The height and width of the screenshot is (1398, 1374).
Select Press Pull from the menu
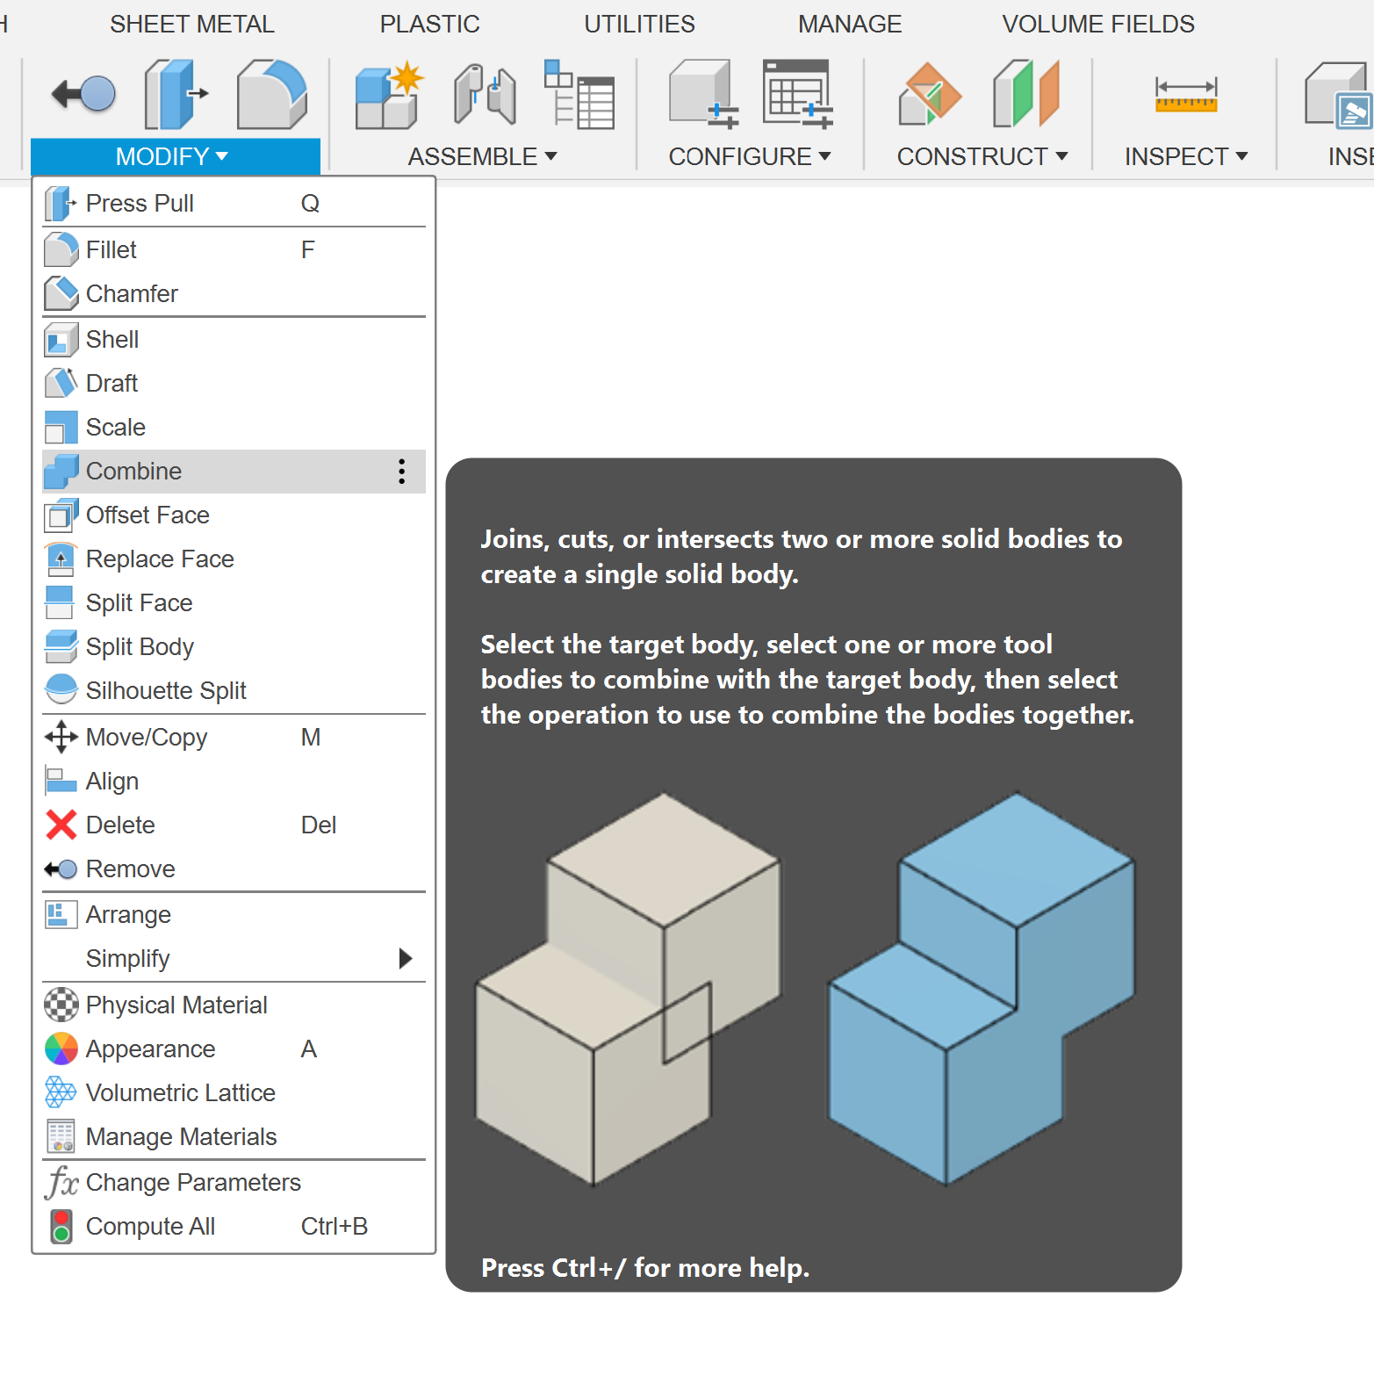pyautogui.click(x=234, y=204)
